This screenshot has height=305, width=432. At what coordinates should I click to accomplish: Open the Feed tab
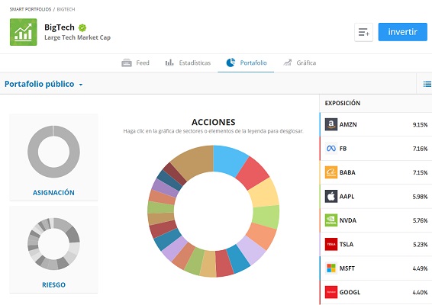click(x=135, y=63)
